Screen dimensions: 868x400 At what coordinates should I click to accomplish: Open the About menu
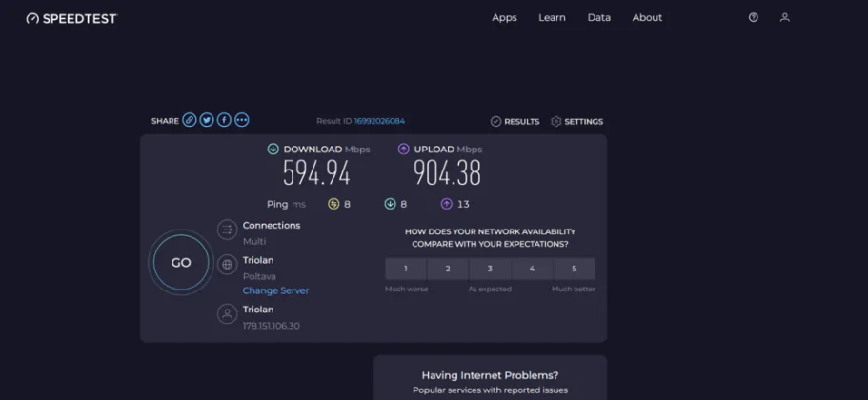click(647, 18)
